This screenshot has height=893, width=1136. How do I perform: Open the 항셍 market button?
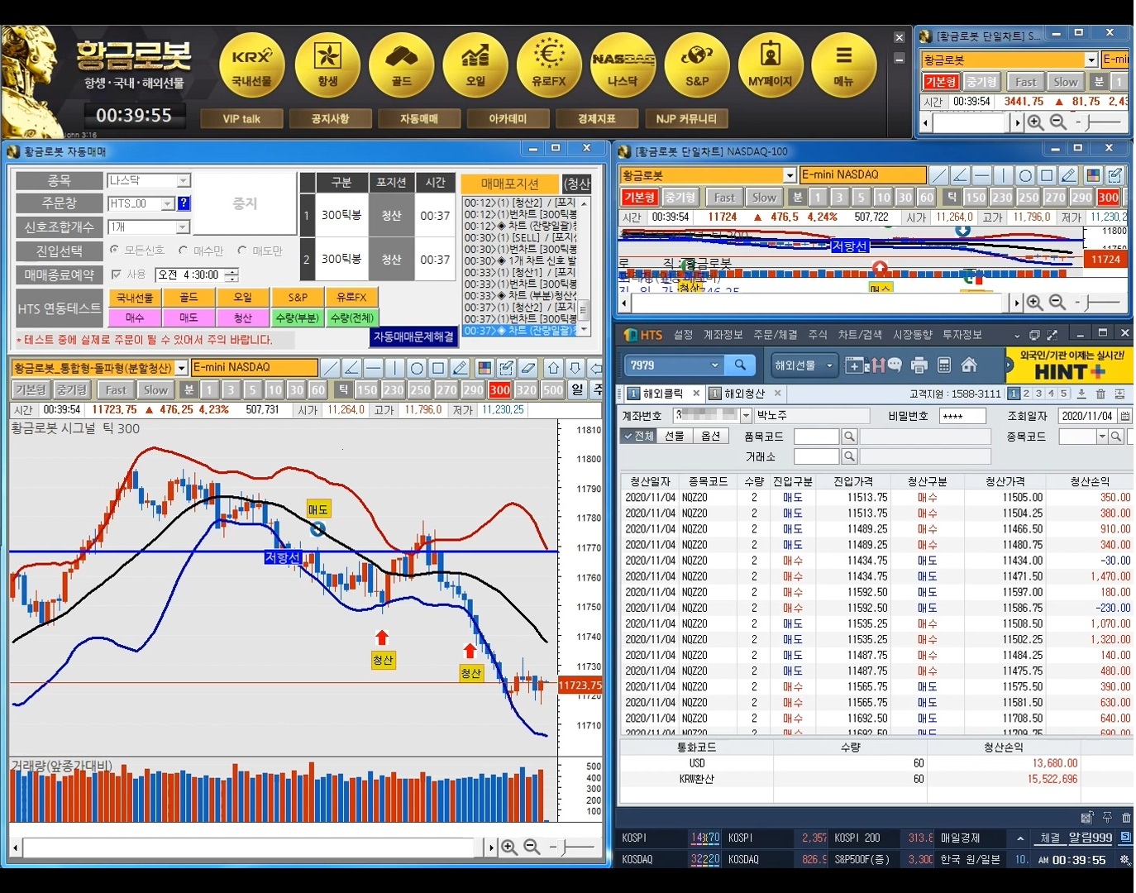pos(327,64)
